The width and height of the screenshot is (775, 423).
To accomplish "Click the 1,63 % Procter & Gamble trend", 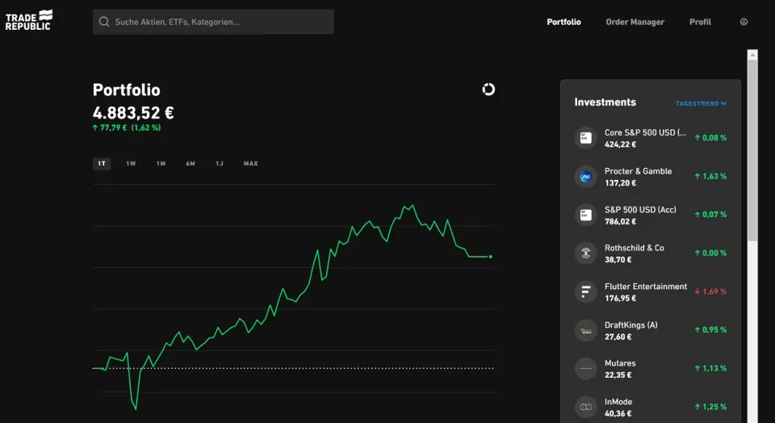I will (710, 177).
